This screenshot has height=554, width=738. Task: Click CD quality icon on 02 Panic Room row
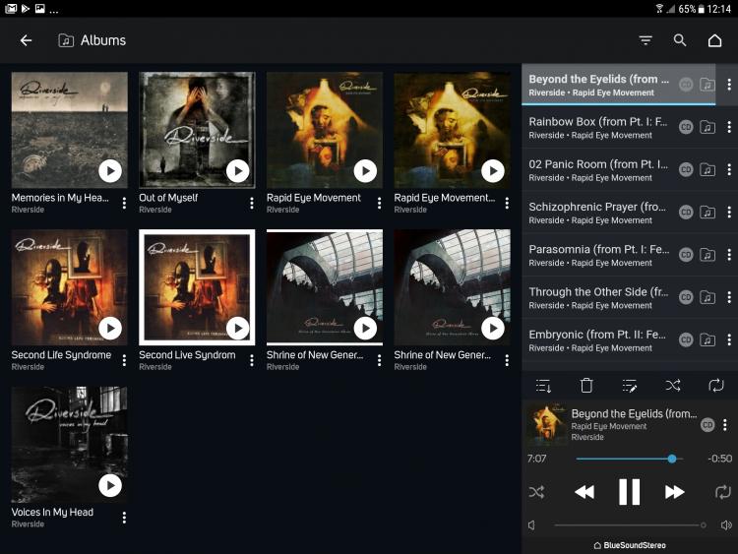point(686,169)
